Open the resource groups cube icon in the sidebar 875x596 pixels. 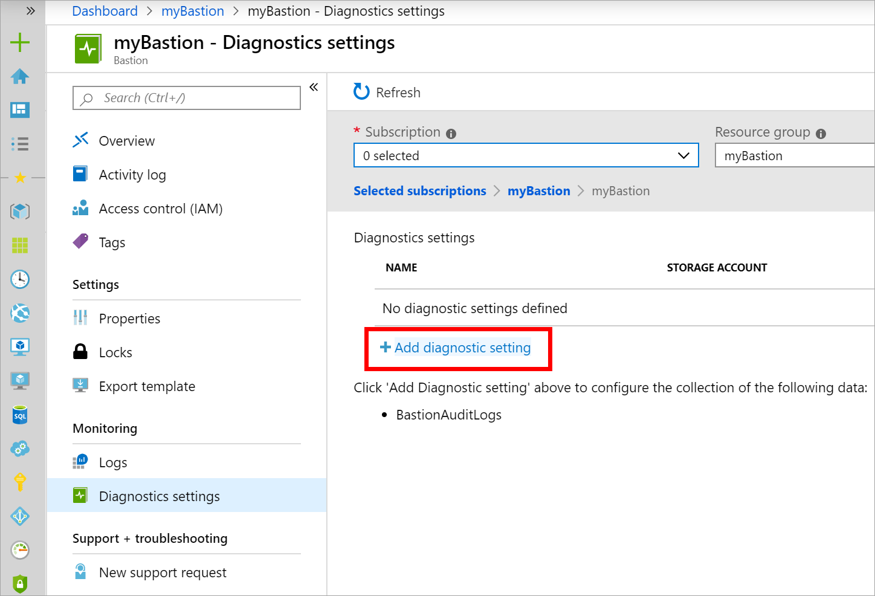(x=20, y=212)
